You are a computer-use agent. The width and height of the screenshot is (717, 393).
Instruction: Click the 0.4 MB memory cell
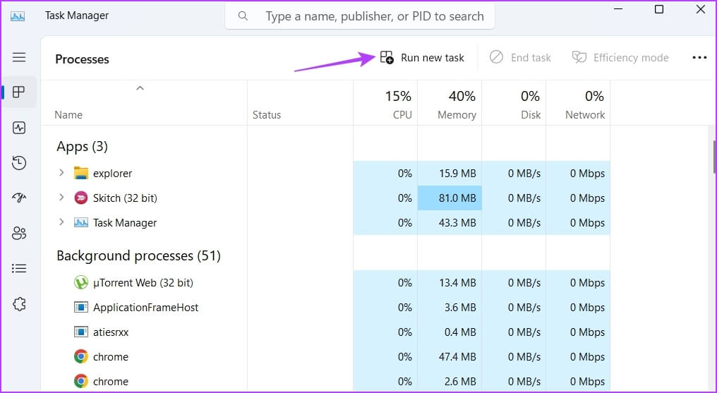pyautogui.click(x=450, y=332)
